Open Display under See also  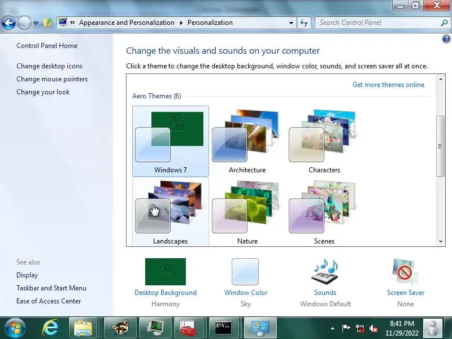pyautogui.click(x=27, y=275)
